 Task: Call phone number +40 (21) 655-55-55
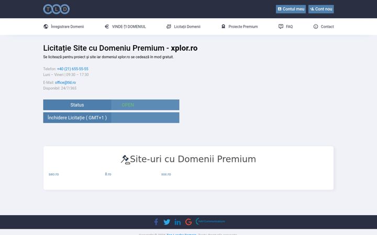pyautogui.click(x=73, y=69)
